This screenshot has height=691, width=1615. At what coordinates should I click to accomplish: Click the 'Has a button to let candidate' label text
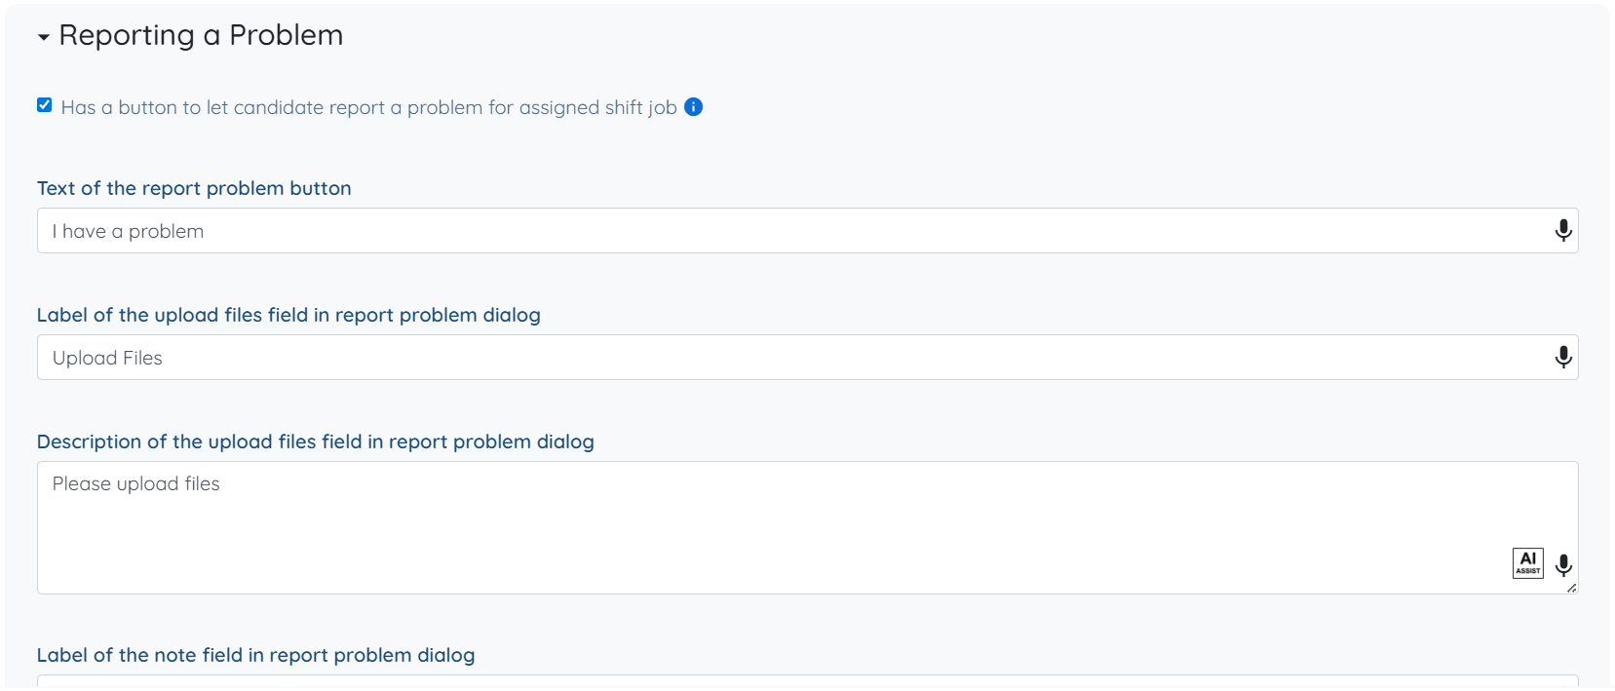point(368,107)
